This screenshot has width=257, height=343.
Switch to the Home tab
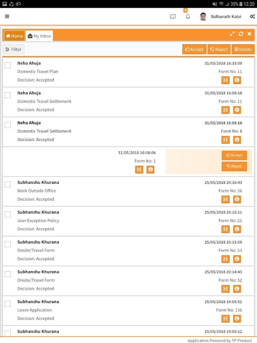click(x=15, y=36)
